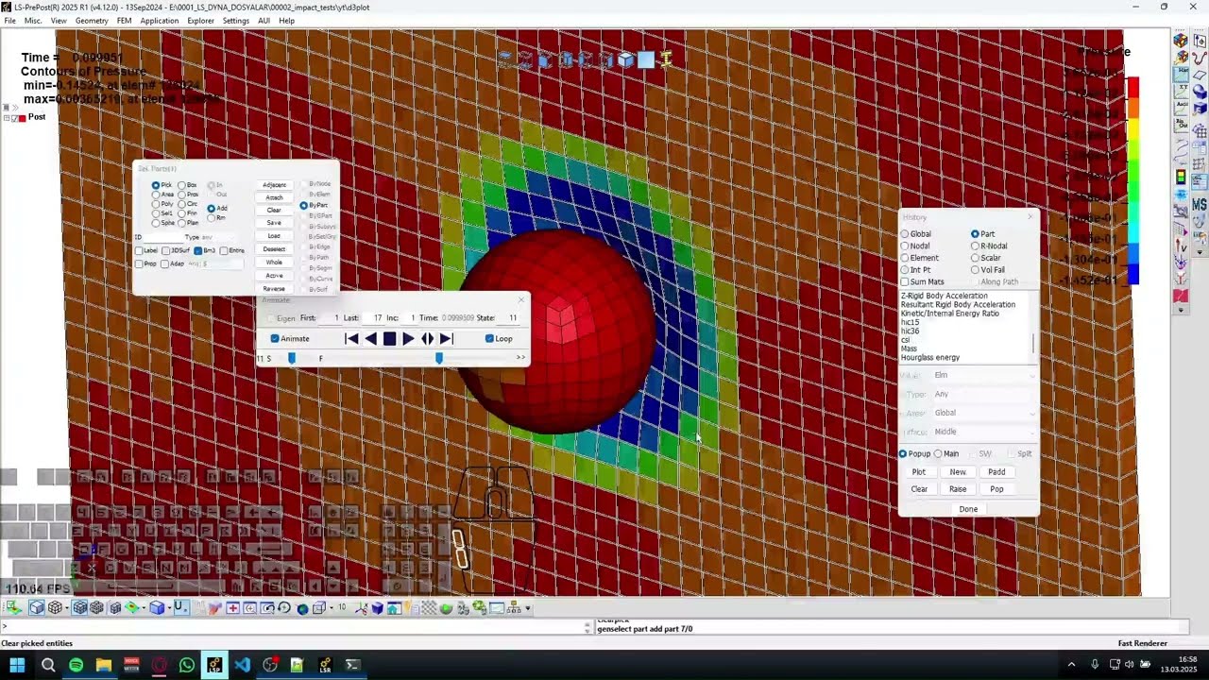Select the Main radio option
Viewport: 1209px width, 680px height.
tap(938, 454)
